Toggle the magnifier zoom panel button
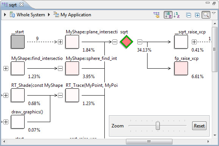Screen dimensions: 219x146 (206, 15)
